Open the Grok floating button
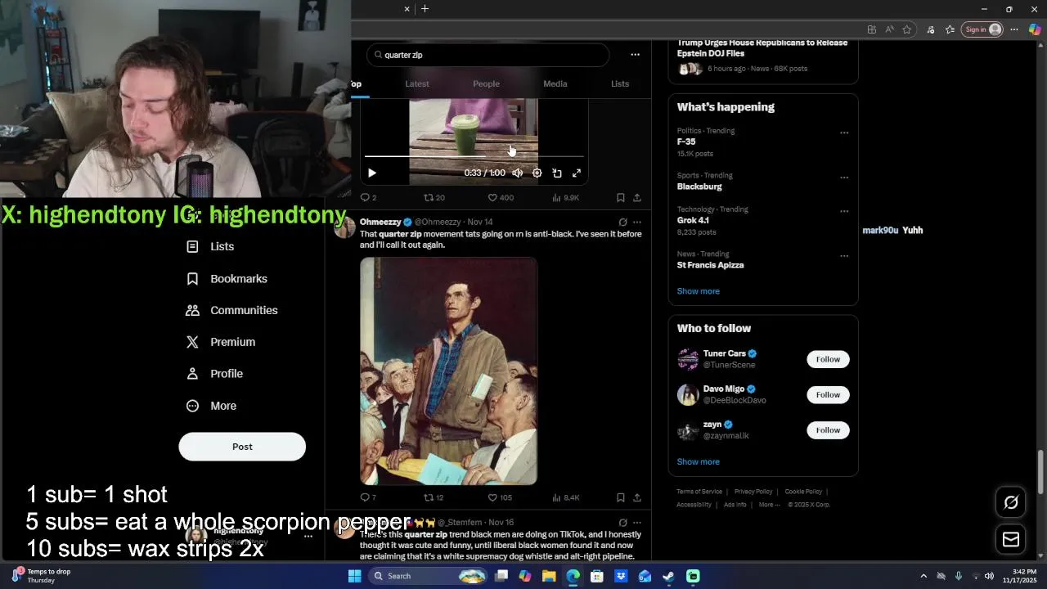 (1011, 502)
